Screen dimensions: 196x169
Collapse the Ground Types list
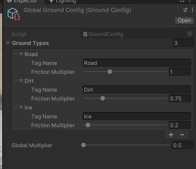[x=8, y=43]
